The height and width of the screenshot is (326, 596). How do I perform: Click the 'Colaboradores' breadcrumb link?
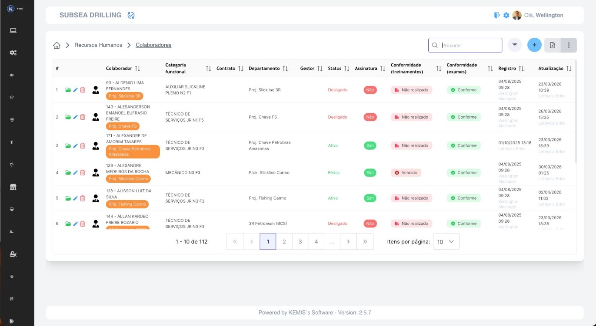(153, 45)
